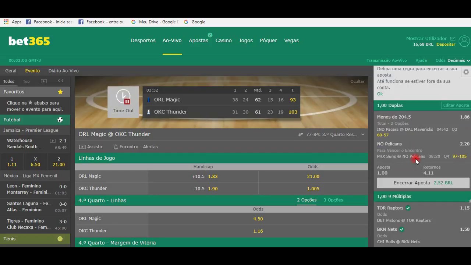
Task: Open Transmissão Ao-Vivo link
Action: click(386, 60)
